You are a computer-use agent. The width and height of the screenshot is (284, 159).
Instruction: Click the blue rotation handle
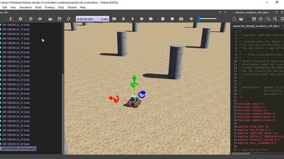coord(142,94)
